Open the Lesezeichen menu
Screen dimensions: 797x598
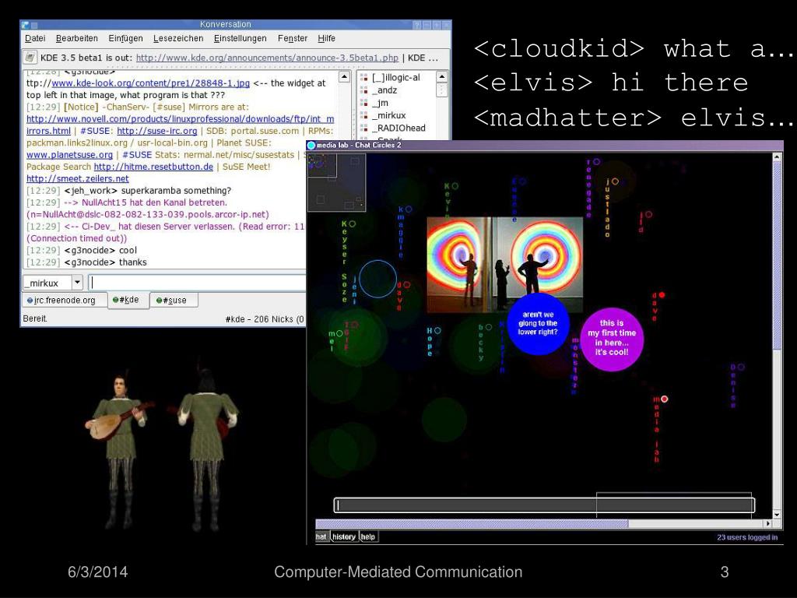(x=178, y=39)
